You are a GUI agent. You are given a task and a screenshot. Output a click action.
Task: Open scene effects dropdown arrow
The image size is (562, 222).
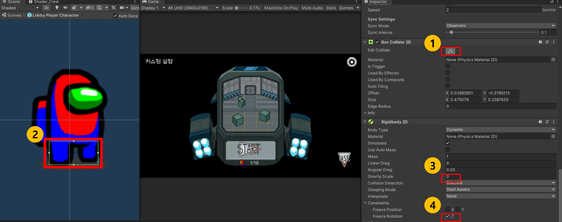[81, 8]
